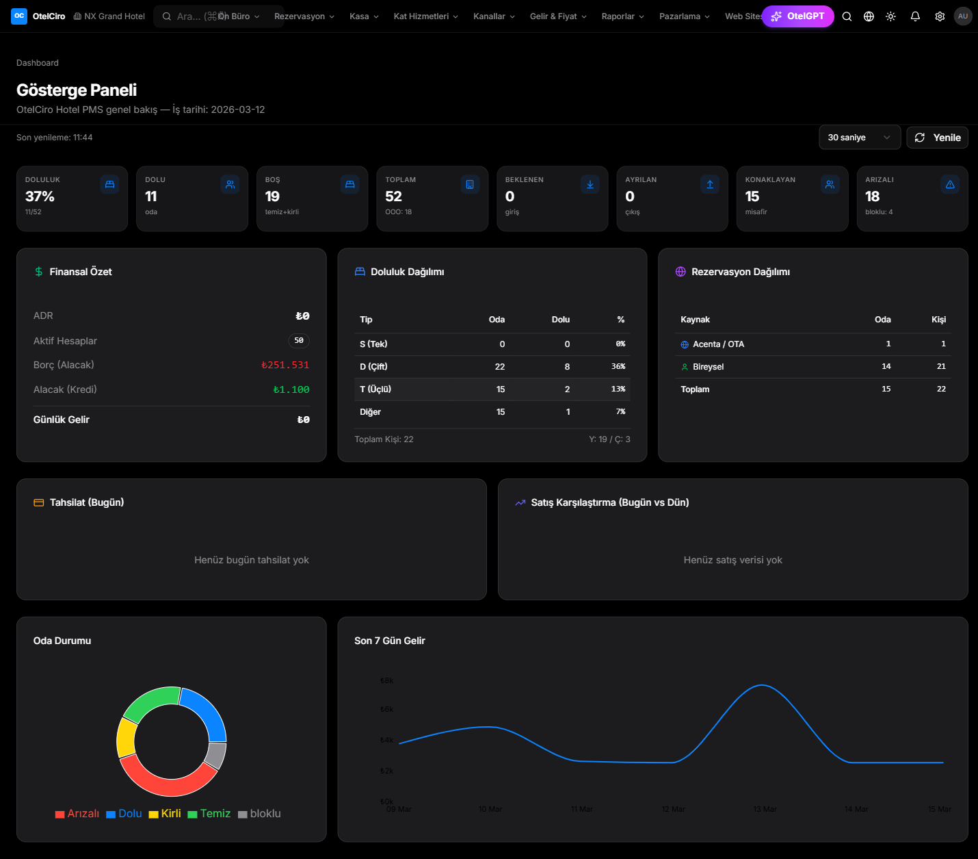Click the Diğer row label in occupancy table

tap(370, 412)
